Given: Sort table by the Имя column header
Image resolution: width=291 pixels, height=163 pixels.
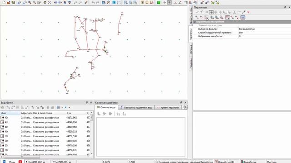Looking at the screenshot, I should (x=10, y=113).
